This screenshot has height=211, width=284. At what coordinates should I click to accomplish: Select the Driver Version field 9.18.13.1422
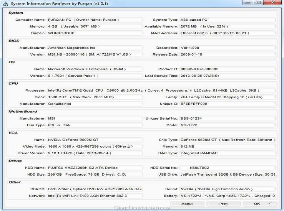point(95,153)
